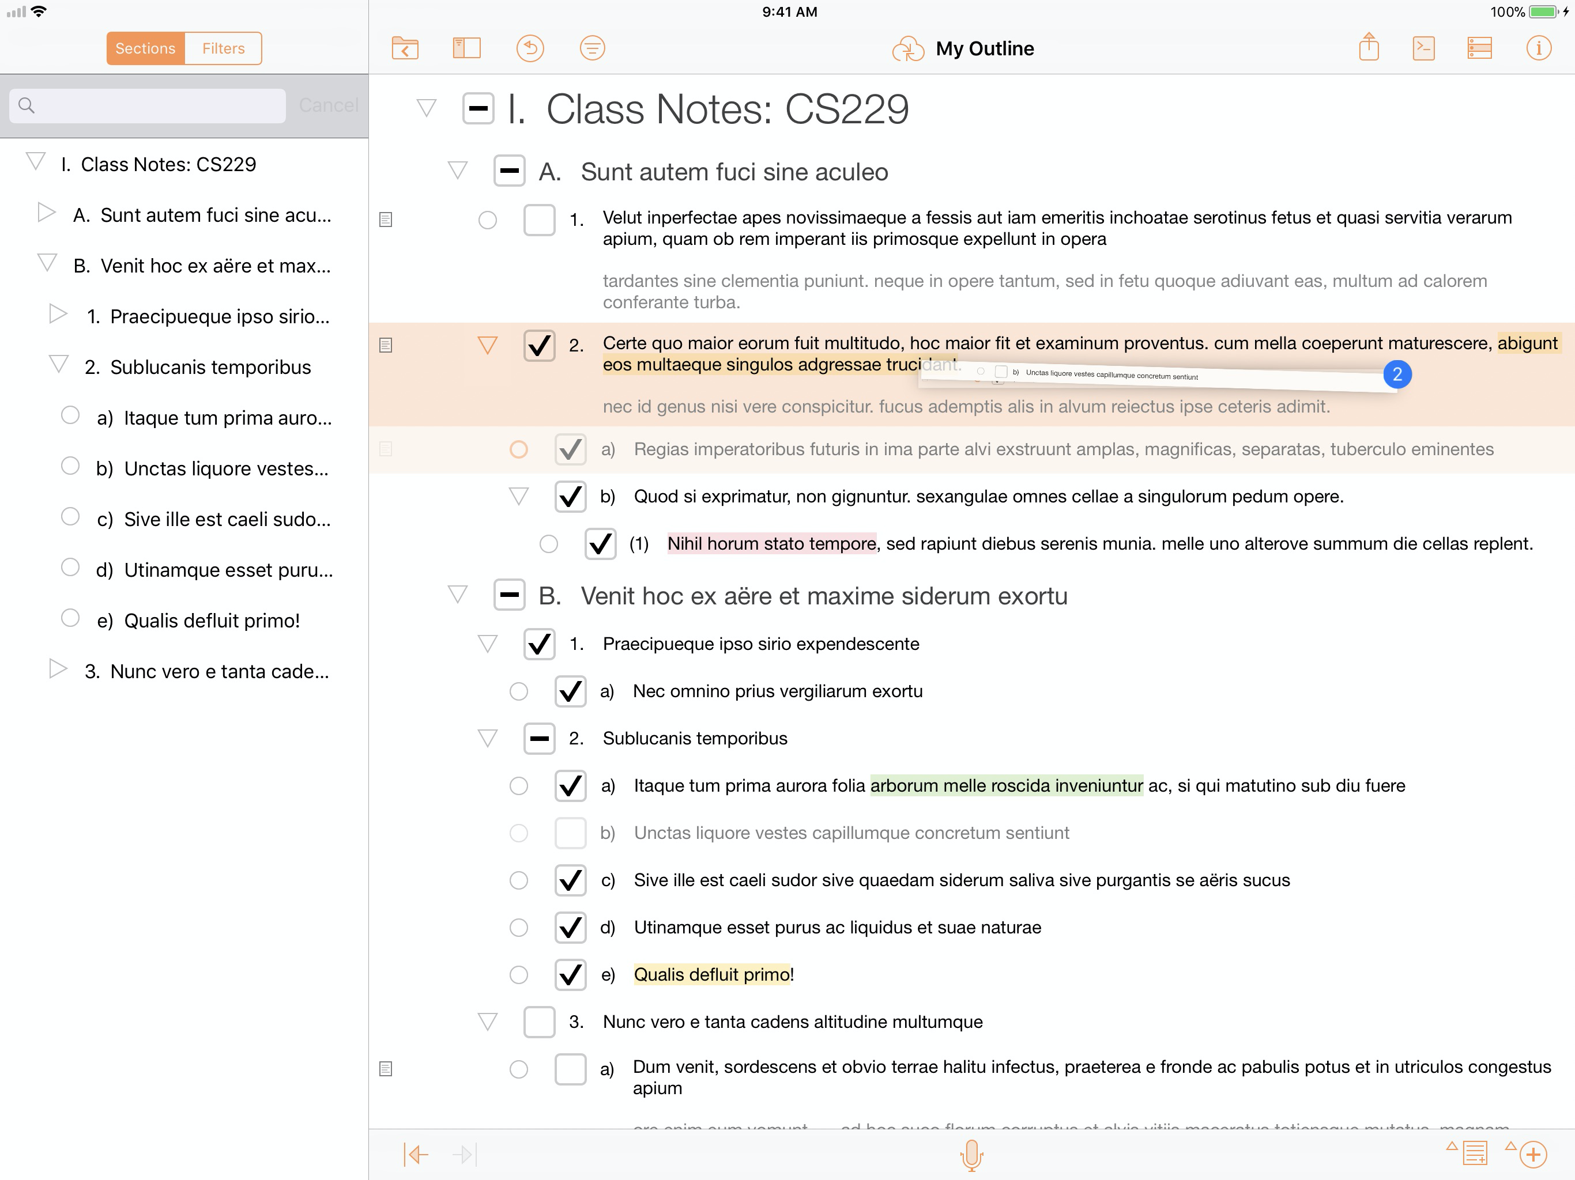This screenshot has width=1575, height=1180.
Task: Tap the microphone dictation icon
Action: tap(971, 1153)
